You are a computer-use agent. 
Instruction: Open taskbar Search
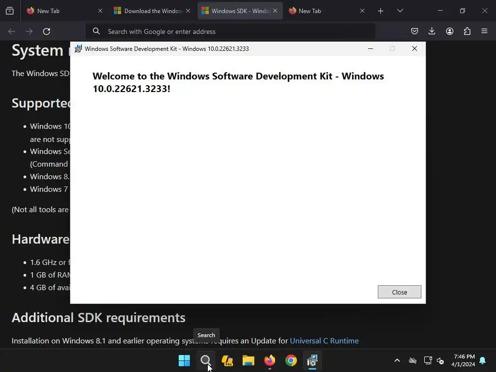[x=205, y=360]
